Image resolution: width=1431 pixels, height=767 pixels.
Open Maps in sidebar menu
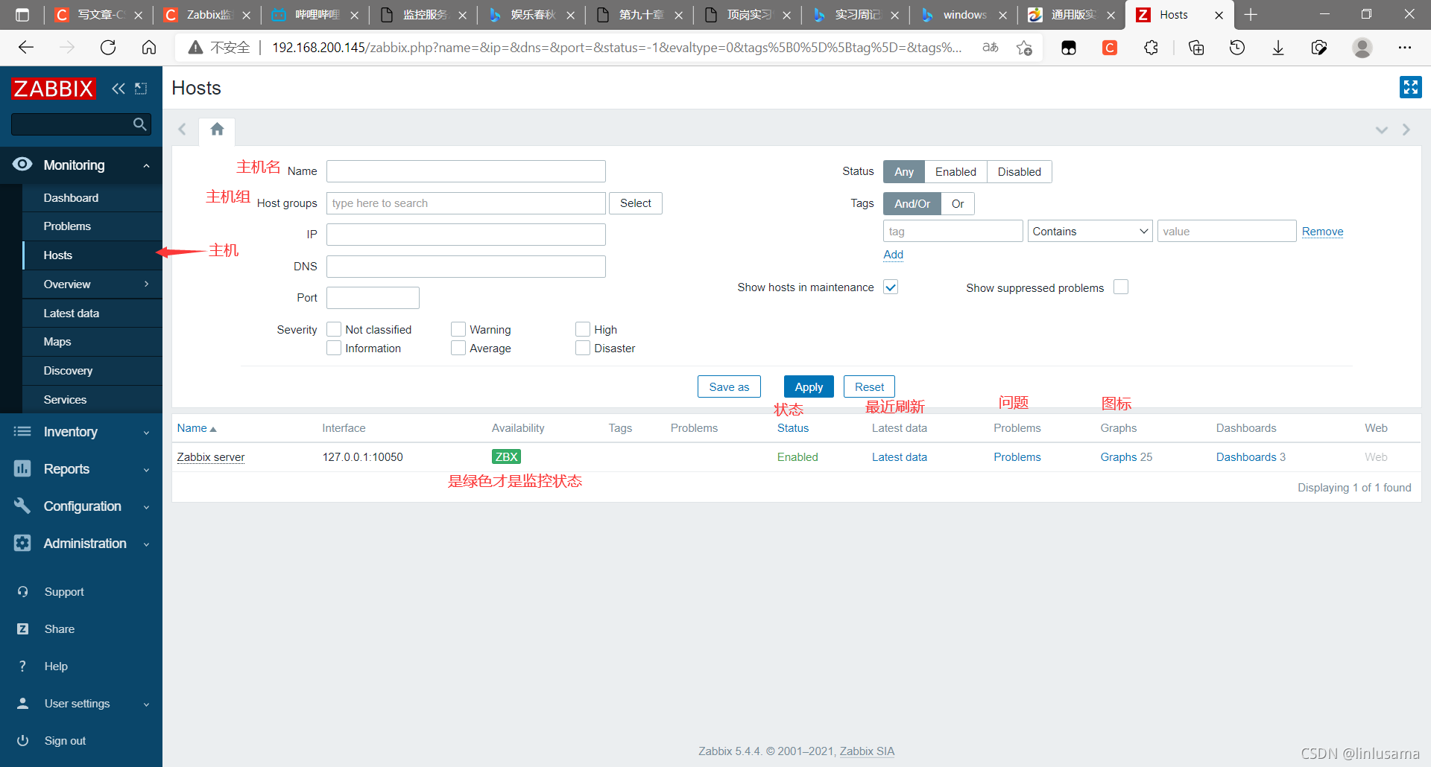tap(92, 342)
